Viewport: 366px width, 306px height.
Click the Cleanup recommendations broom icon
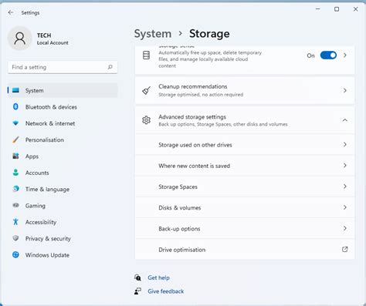click(146, 90)
